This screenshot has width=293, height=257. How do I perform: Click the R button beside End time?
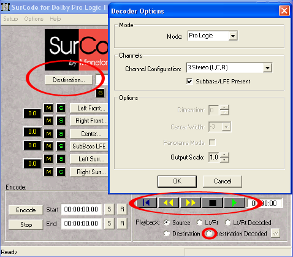click(122, 223)
